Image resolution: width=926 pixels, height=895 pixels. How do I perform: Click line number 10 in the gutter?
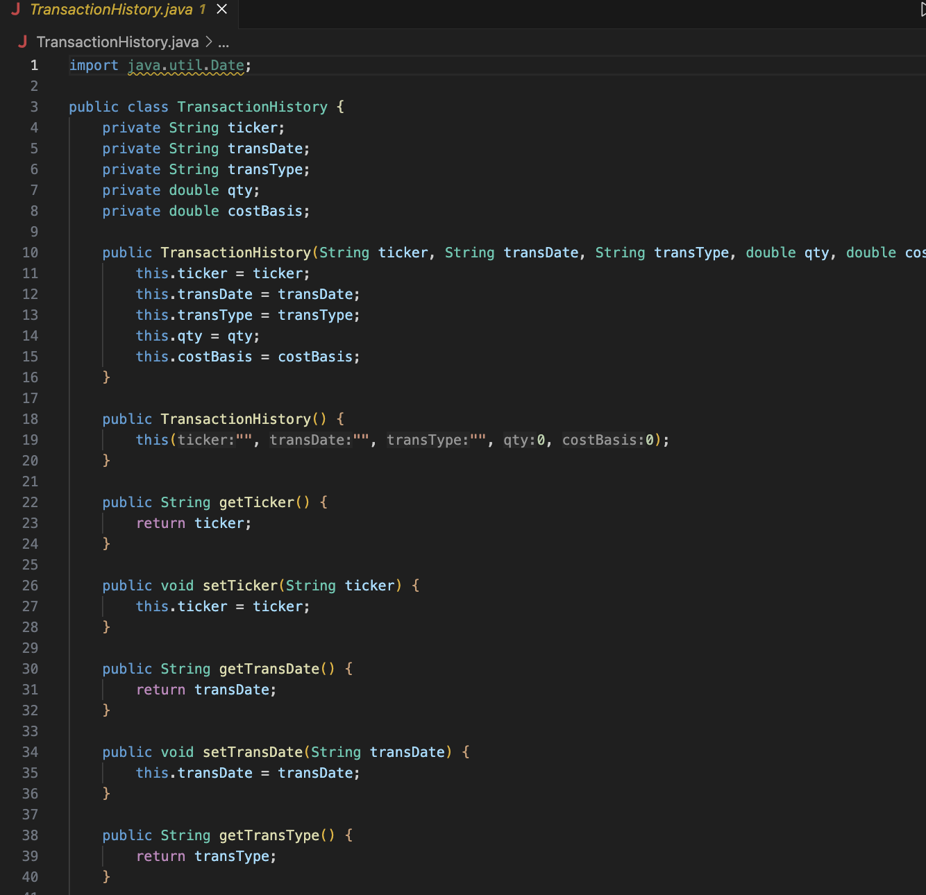[x=31, y=252]
